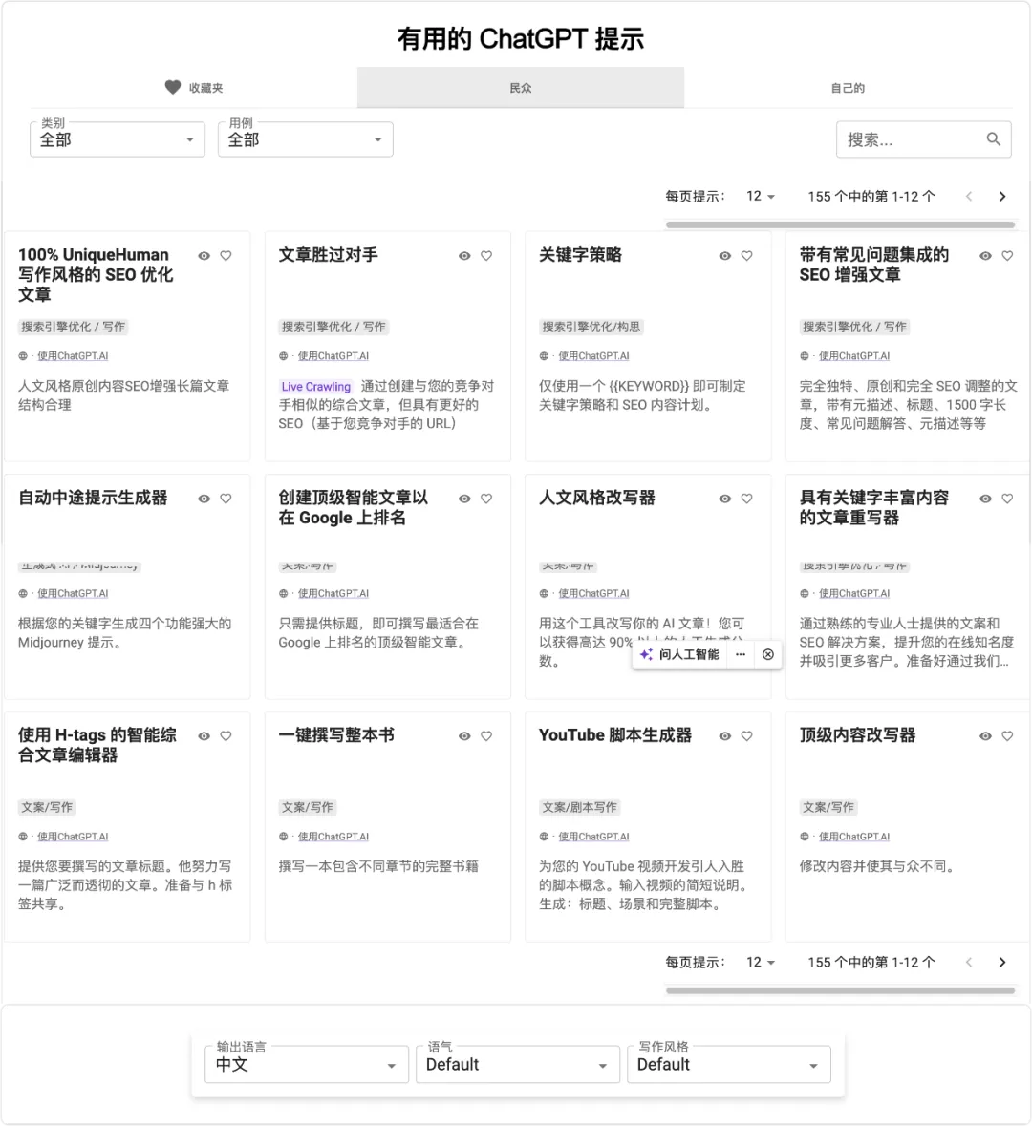Favorite the 使用 H-tags 的智能综合 card

point(226,736)
